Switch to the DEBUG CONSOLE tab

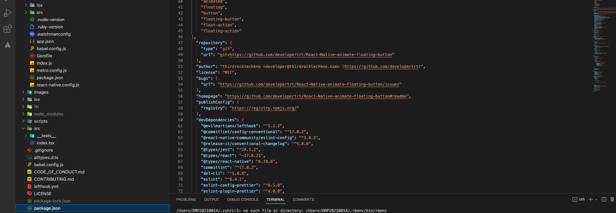(x=243, y=200)
